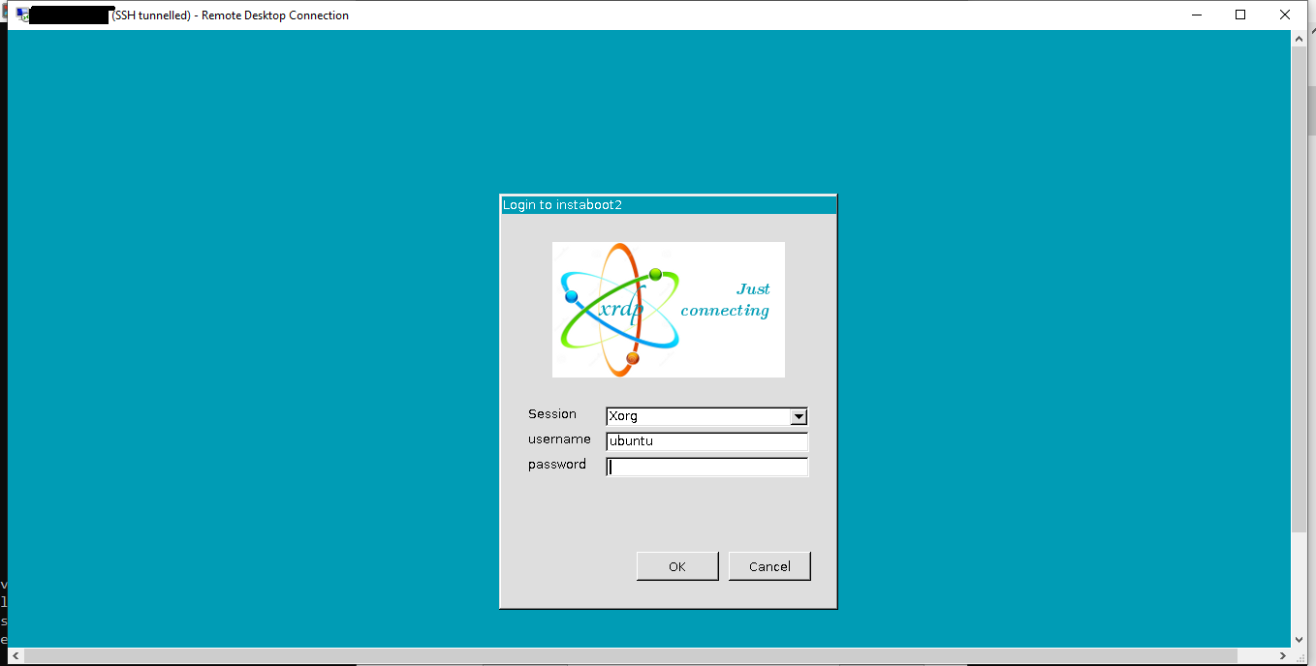Click the horizontal scrollbar right arrow
The width and height of the screenshot is (1316, 666).
point(1283,656)
